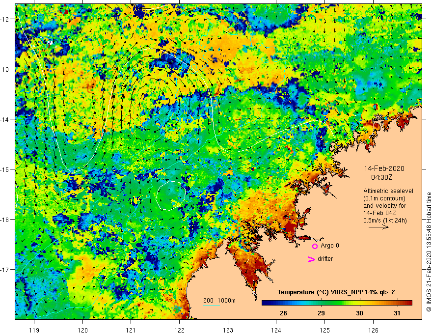432x334 pixels.
Task: Click longitude label 119 on axis
Action: (x=34, y=330)
